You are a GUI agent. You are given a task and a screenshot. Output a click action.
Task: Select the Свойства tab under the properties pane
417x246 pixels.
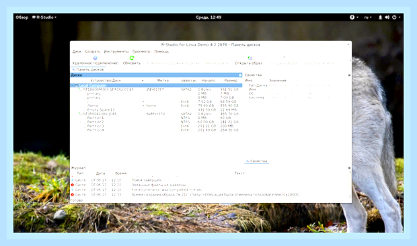point(257,161)
